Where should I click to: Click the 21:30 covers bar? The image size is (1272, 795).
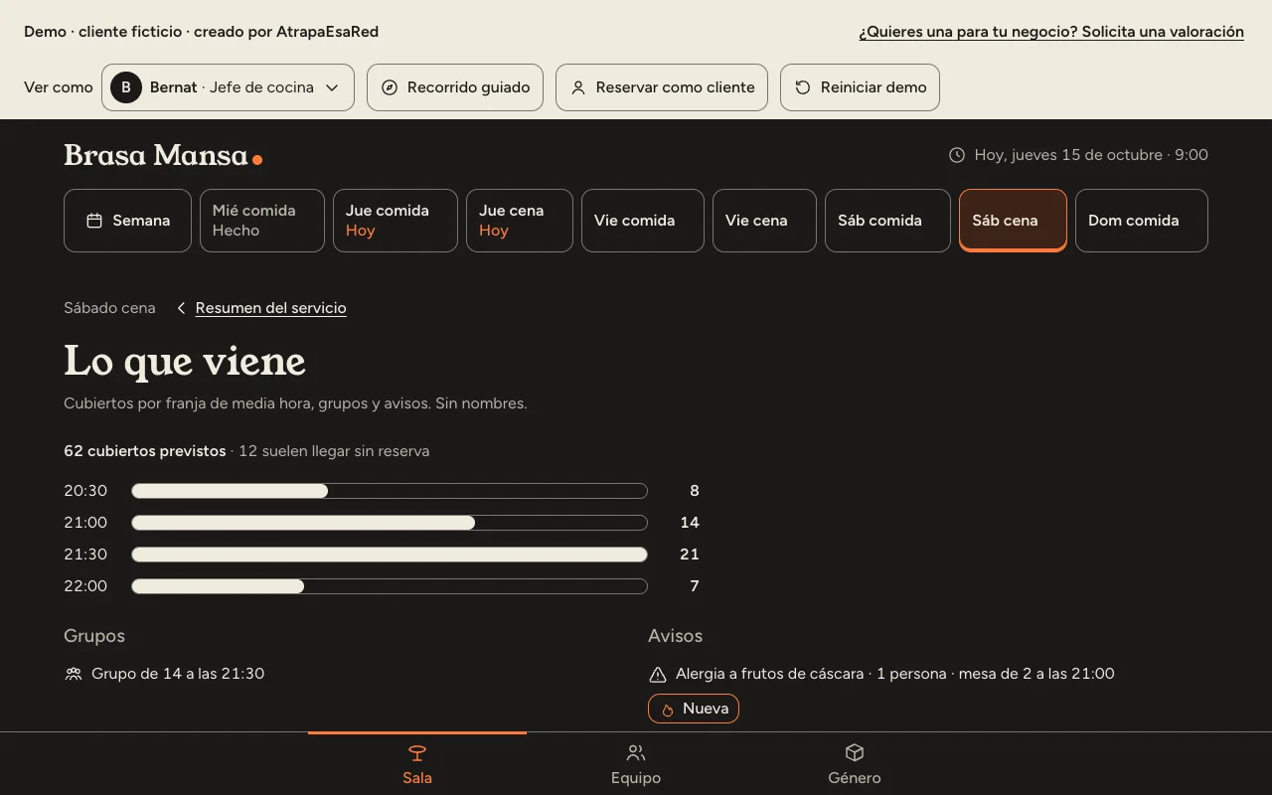(x=390, y=555)
